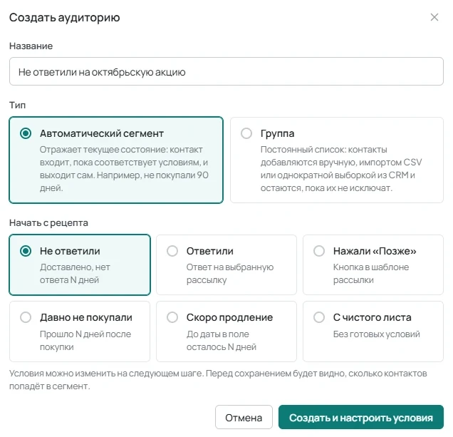Image resolution: width=453 pixels, height=437 pixels.
Task: Click the Название input field
Action: pyautogui.click(x=226, y=71)
